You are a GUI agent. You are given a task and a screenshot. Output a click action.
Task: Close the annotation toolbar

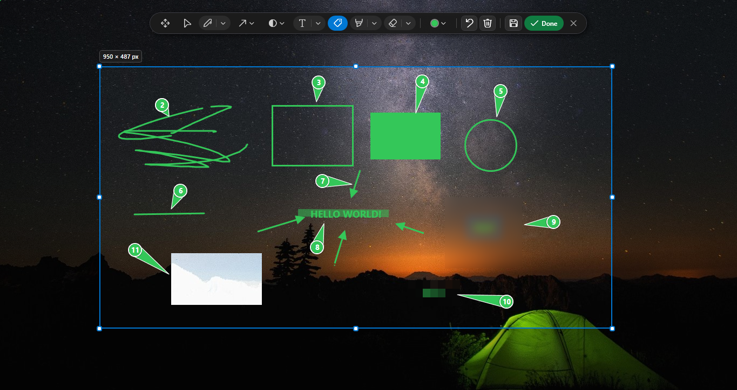pos(573,23)
